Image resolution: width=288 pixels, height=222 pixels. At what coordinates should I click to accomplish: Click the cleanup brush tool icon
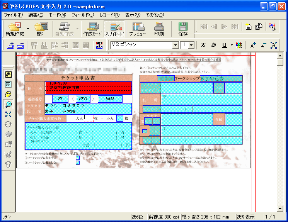coord(8,154)
